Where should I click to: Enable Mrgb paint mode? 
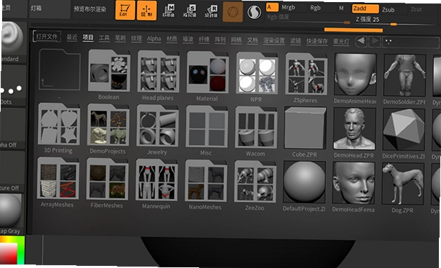pyautogui.click(x=293, y=8)
